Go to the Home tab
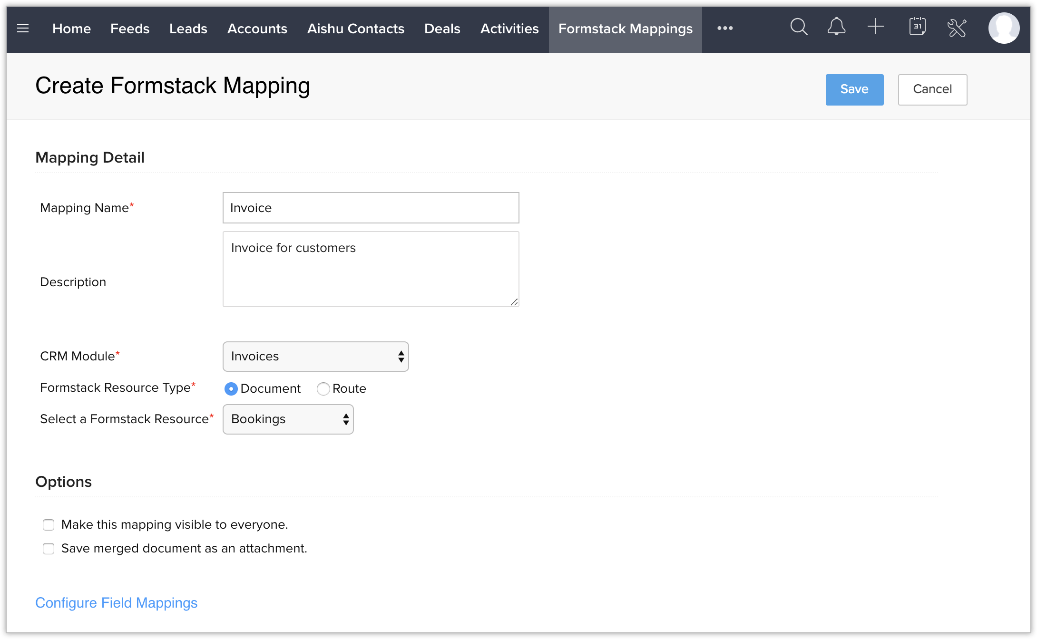Screen dimensions: 1037x639 [x=71, y=29]
